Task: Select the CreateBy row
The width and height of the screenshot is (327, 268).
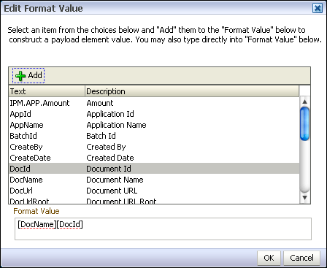Action: coord(154,147)
